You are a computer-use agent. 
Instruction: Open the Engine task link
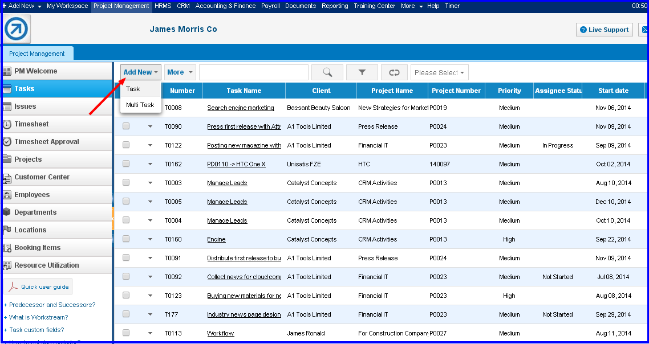[x=217, y=239]
